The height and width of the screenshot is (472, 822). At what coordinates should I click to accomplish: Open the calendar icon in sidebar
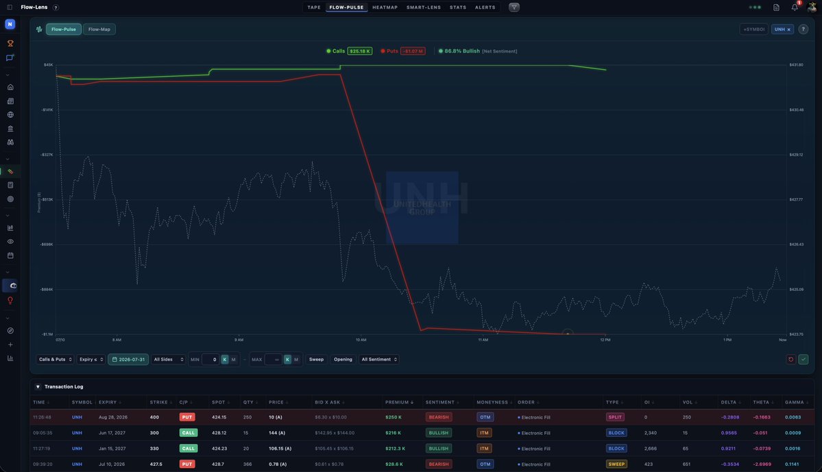10,256
